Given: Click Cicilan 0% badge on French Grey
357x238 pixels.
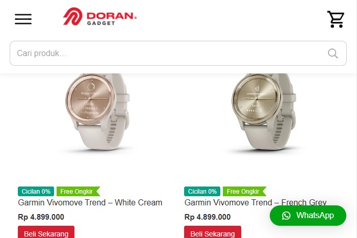Looking at the screenshot, I should pyautogui.click(x=202, y=191).
